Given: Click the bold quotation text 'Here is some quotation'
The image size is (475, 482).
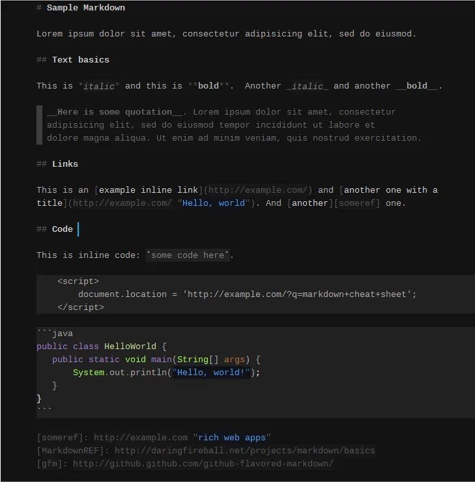Looking at the screenshot, I should tap(115, 112).
